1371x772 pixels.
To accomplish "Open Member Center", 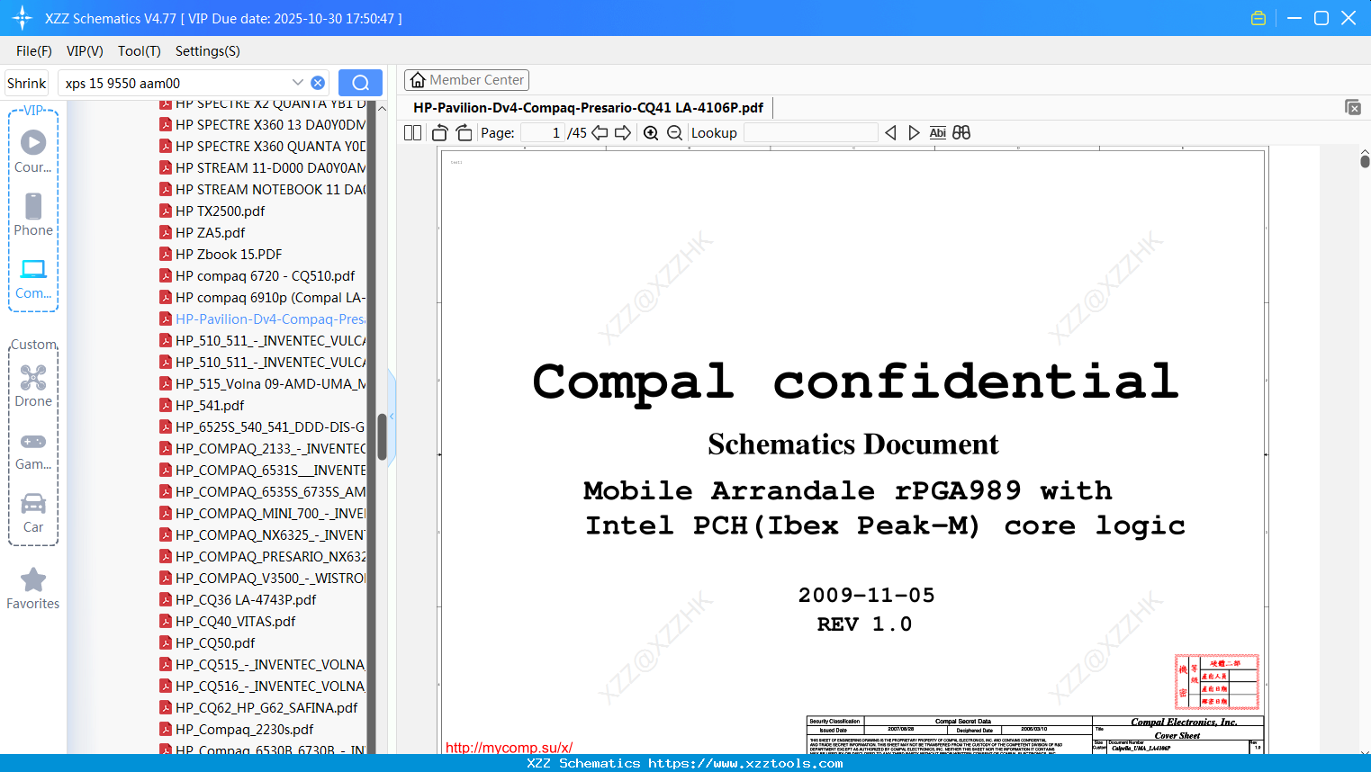I will tap(466, 80).
